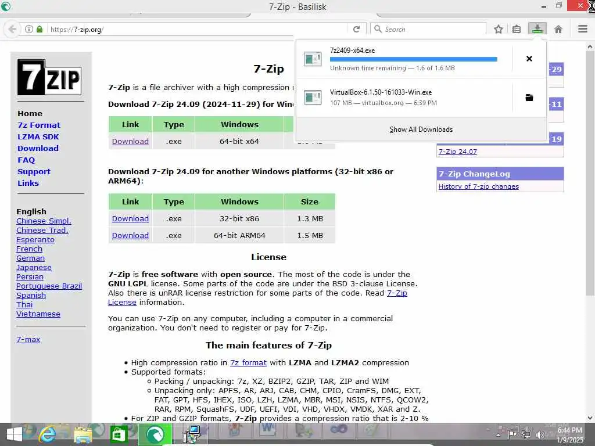
Task: Click the volume speaker tray icon
Action: 539,434
